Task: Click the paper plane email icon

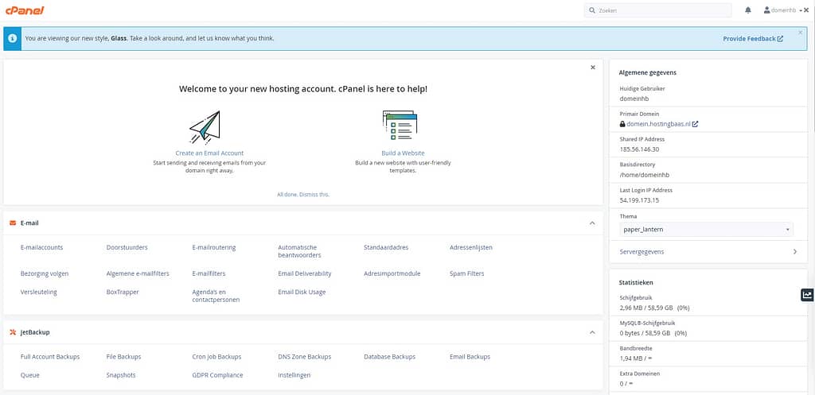Action: pos(205,126)
